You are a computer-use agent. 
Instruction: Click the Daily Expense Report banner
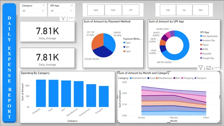9,63
